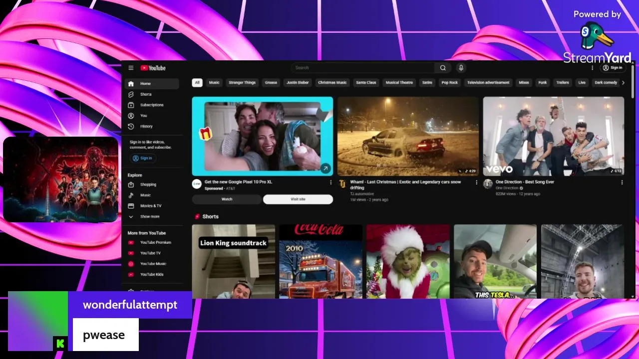
Task: Play Wham! Last Christmas snow drifting thumbnail
Action: pyautogui.click(x=408, y=136)
